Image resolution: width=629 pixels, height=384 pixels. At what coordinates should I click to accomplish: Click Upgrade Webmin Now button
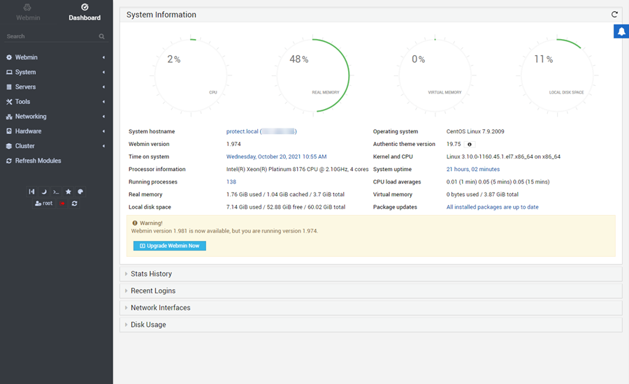click(170, 246)
